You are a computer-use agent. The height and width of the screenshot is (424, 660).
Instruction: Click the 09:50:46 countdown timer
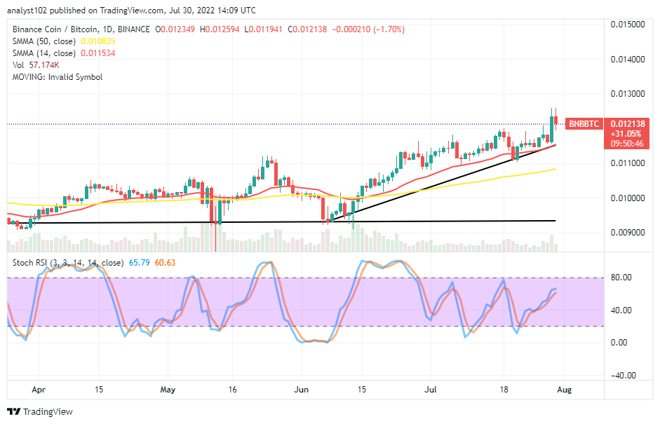click(627, 144)
